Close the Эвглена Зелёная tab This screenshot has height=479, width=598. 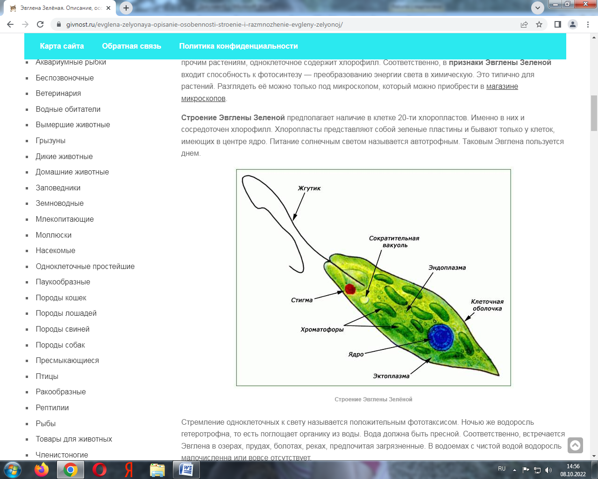coord(108,8)
